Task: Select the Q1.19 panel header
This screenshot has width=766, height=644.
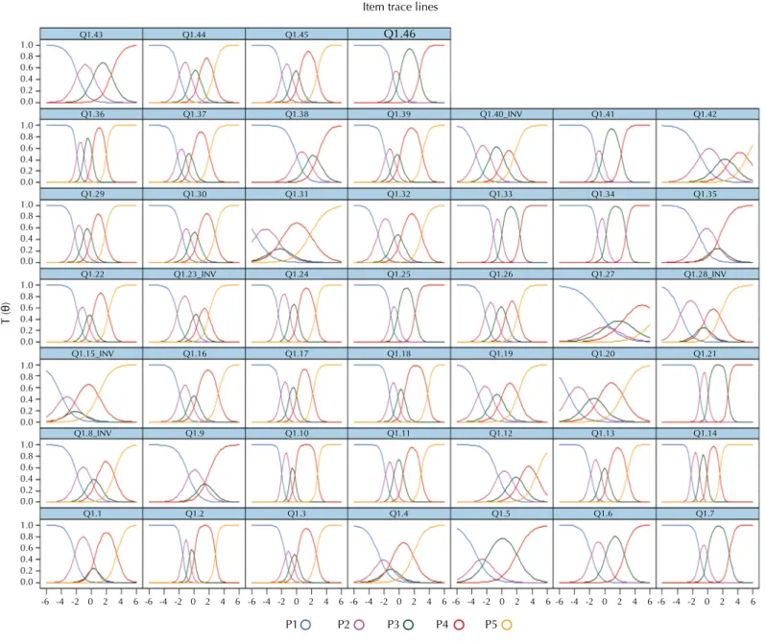Action: point(502,353)
